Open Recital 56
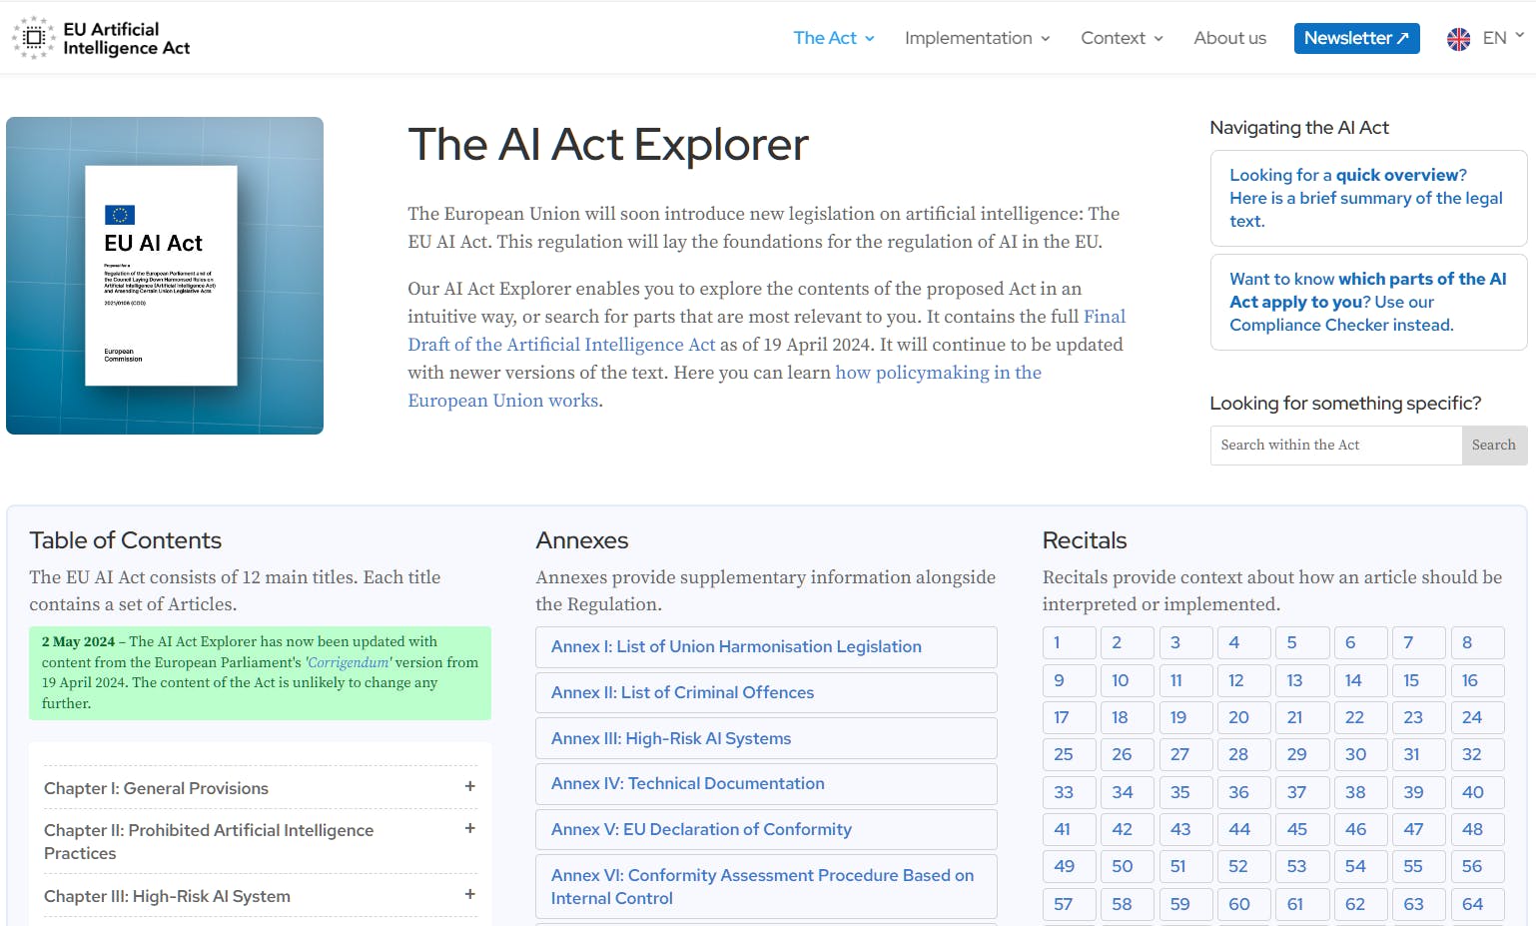 pos(1477,866)
